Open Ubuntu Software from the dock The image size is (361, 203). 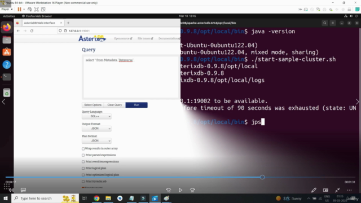7,52
